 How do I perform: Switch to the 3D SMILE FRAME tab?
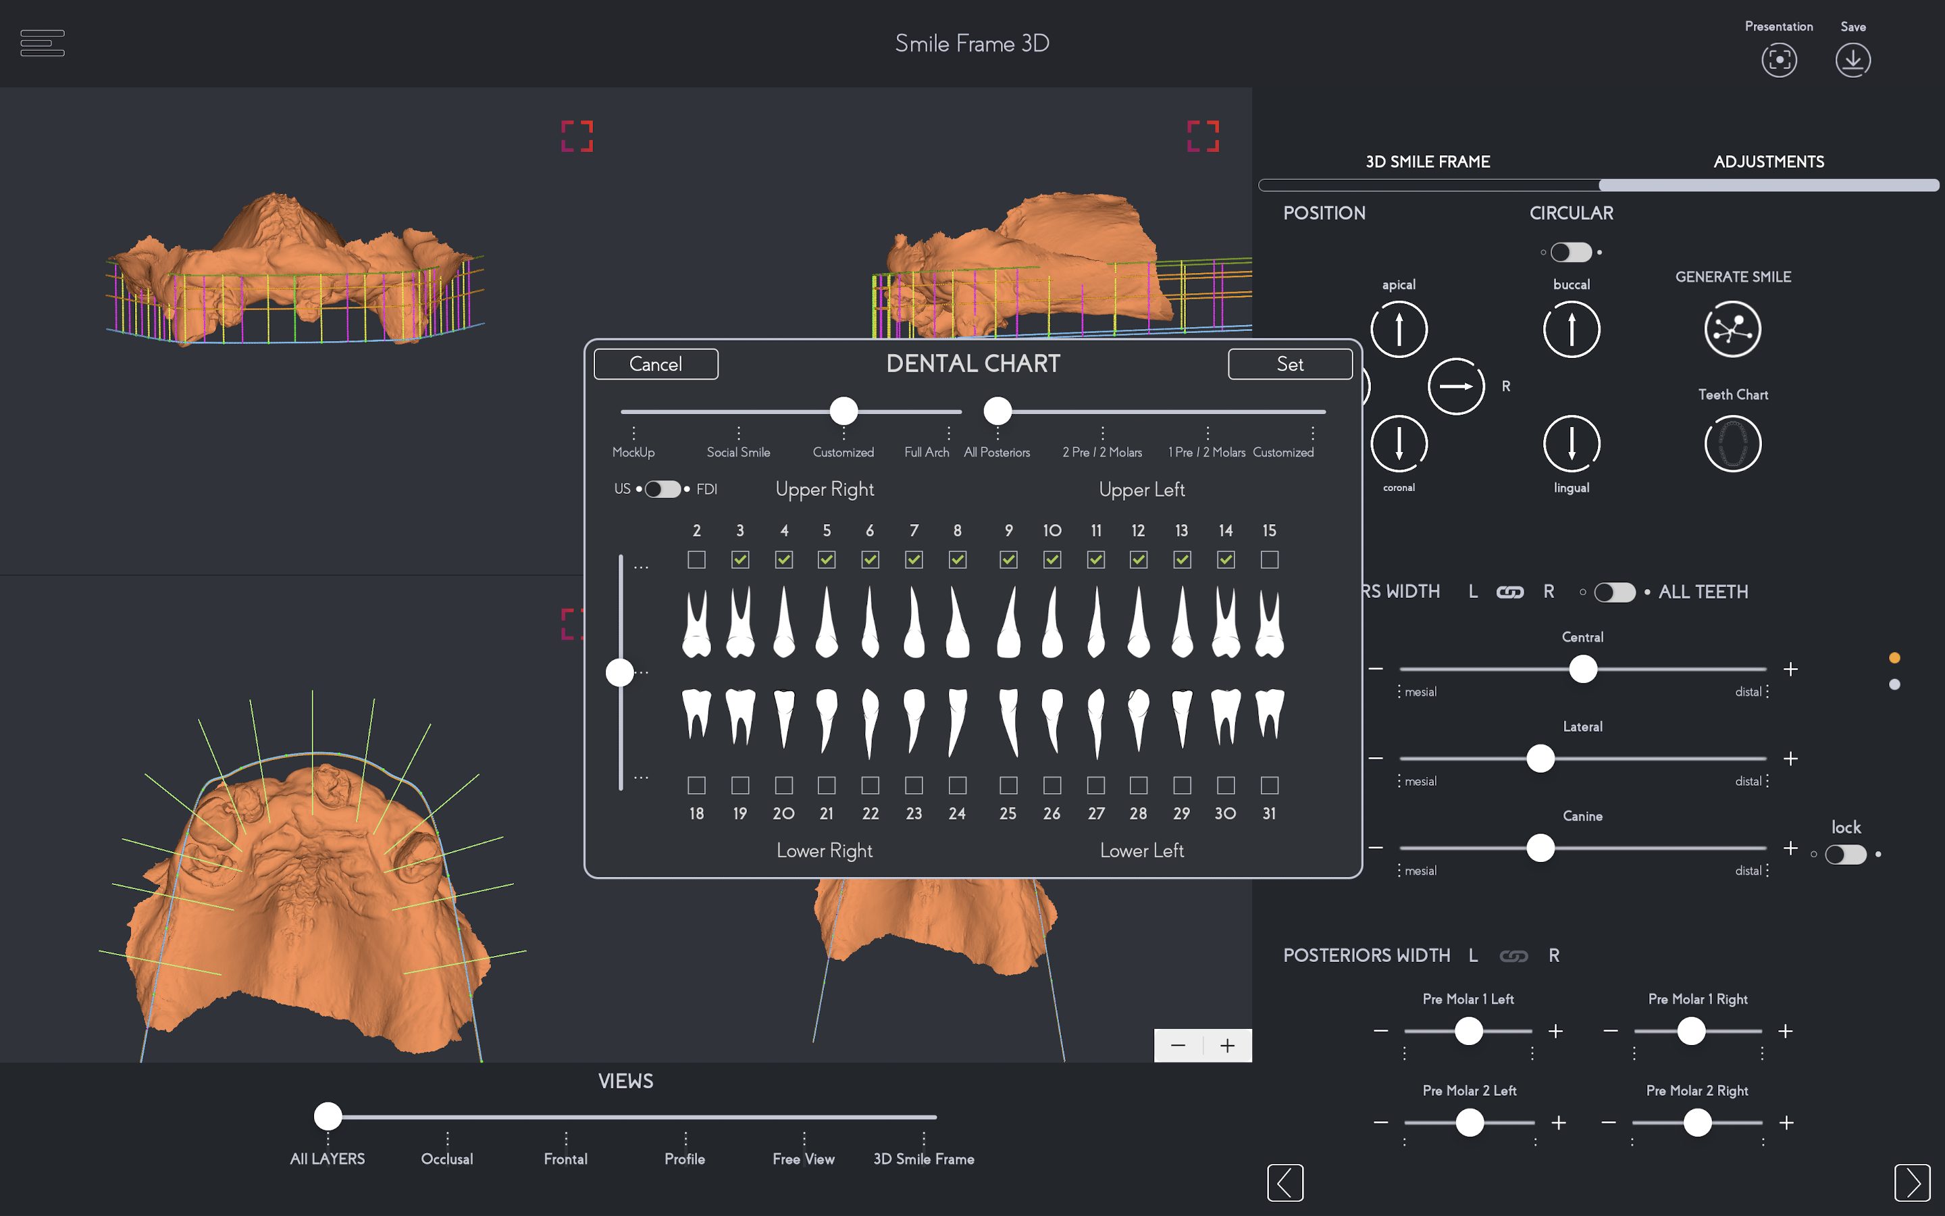click(x=1428, y=161)
